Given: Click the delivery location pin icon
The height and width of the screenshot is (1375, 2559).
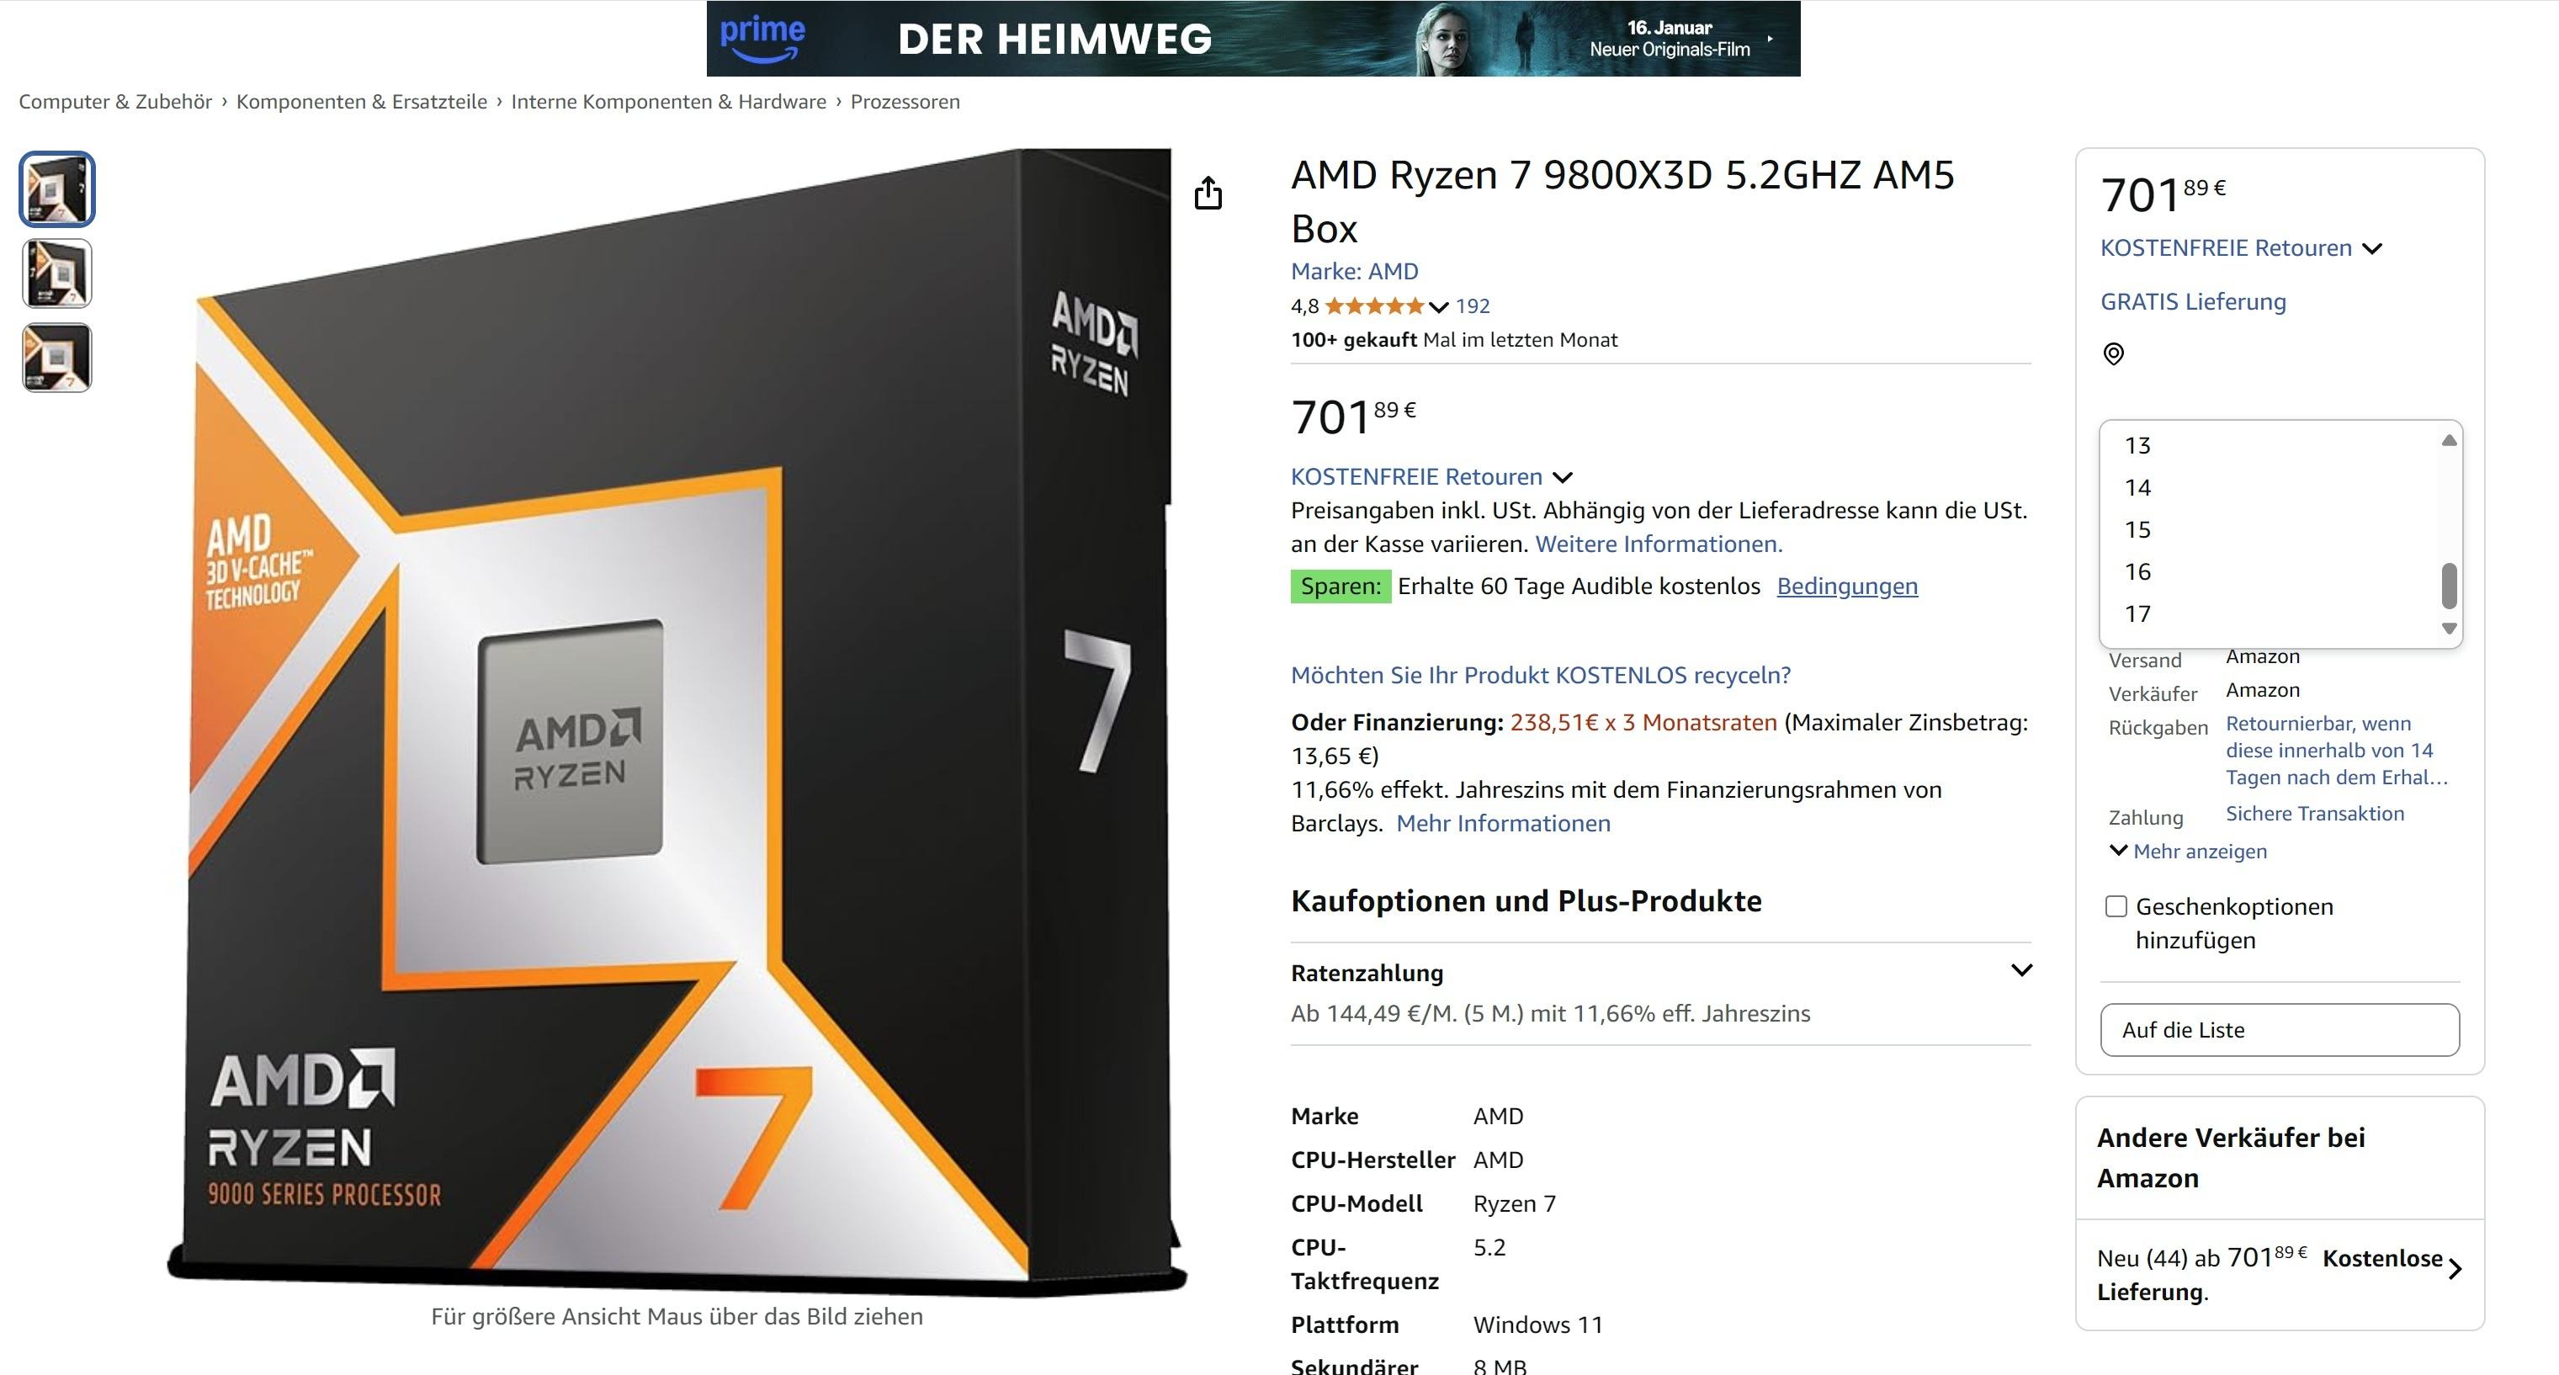Looking at the screenshot, I should click(2114, 353).
